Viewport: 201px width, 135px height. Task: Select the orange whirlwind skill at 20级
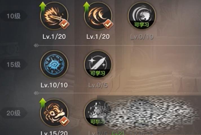(x=54, y=113)
